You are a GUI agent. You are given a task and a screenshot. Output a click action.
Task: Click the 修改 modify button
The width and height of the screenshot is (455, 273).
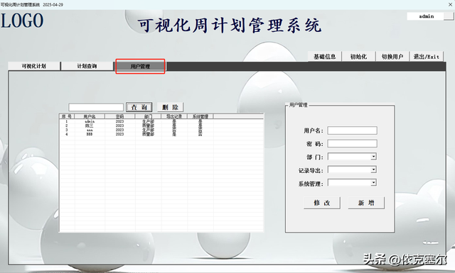point(322,203)
